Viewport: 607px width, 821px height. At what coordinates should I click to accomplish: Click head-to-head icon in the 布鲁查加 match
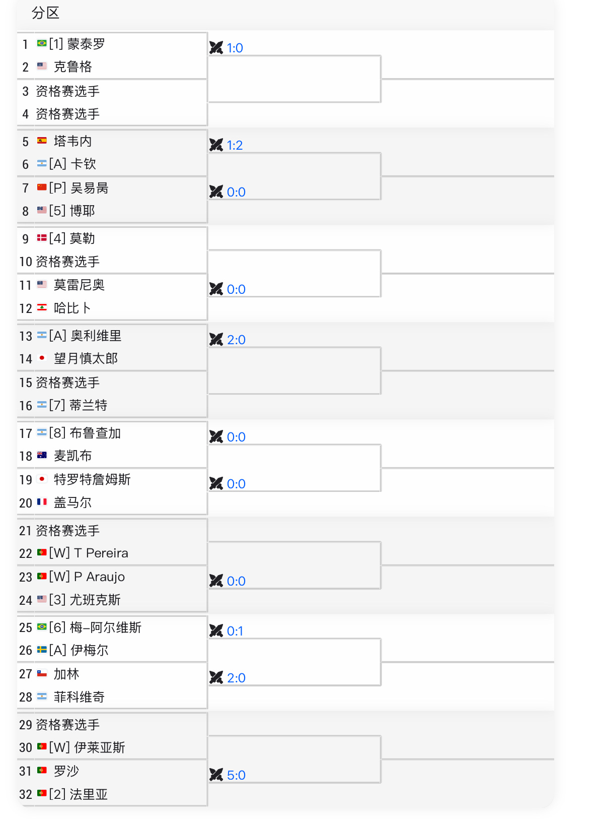tap(216, 437)
